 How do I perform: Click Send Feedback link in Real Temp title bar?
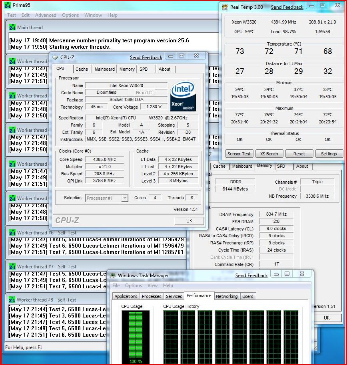click(x=287, y=7)
